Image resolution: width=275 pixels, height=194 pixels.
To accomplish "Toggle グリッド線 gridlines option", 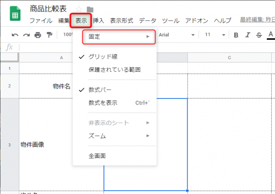I will [x=114, y=57].
